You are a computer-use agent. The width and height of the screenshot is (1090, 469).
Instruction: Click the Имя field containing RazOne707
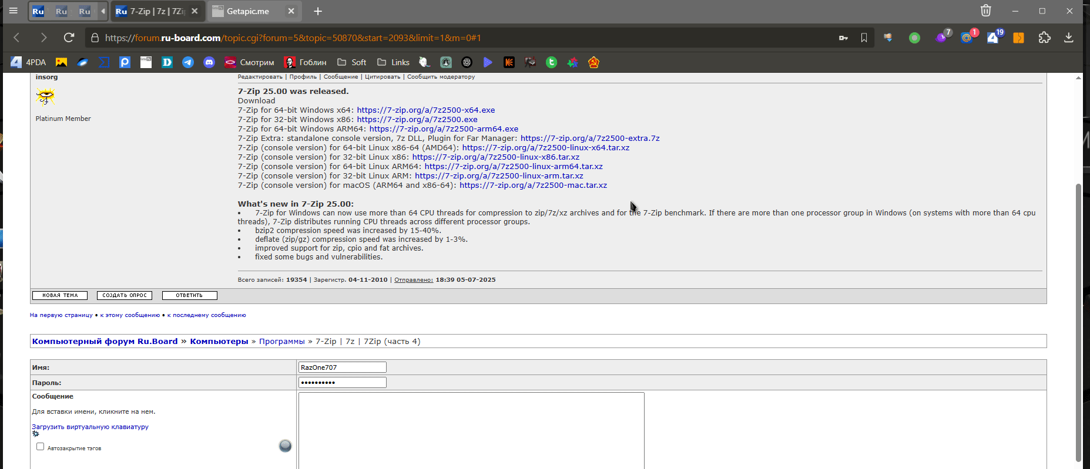coord(343,367)
